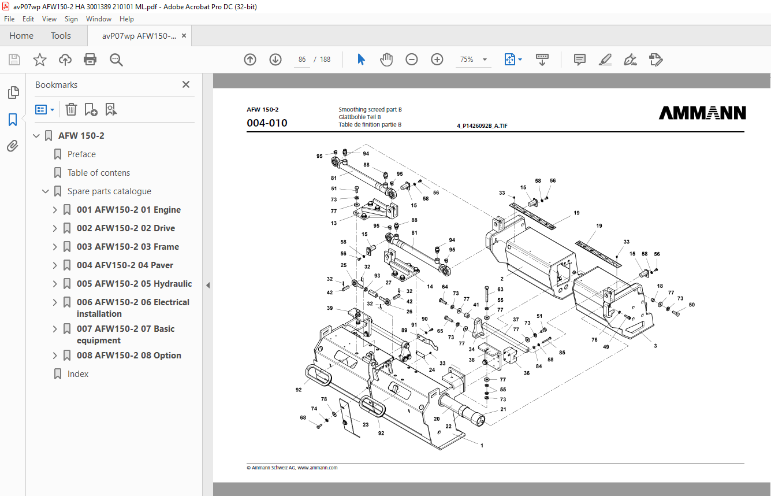Image resolution: width=771 pixels, height=496 pixels.
Task: Activate the Hand pan tool
Action: 386,60
